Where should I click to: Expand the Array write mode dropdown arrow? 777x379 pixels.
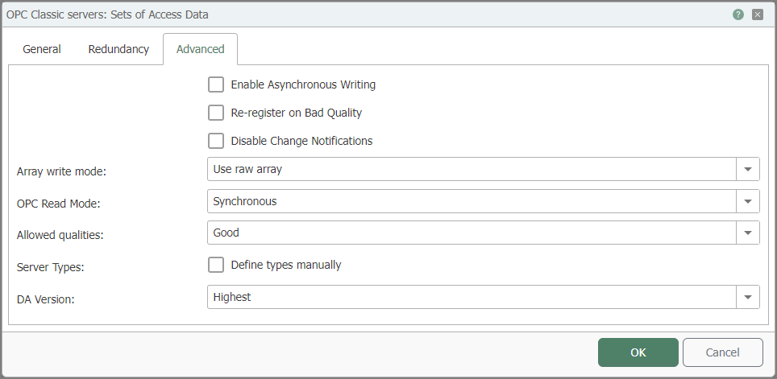click(748, 169)
